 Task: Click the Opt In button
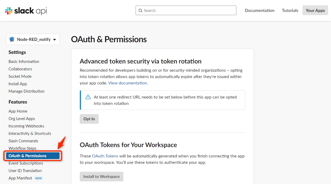coord(89,119)
